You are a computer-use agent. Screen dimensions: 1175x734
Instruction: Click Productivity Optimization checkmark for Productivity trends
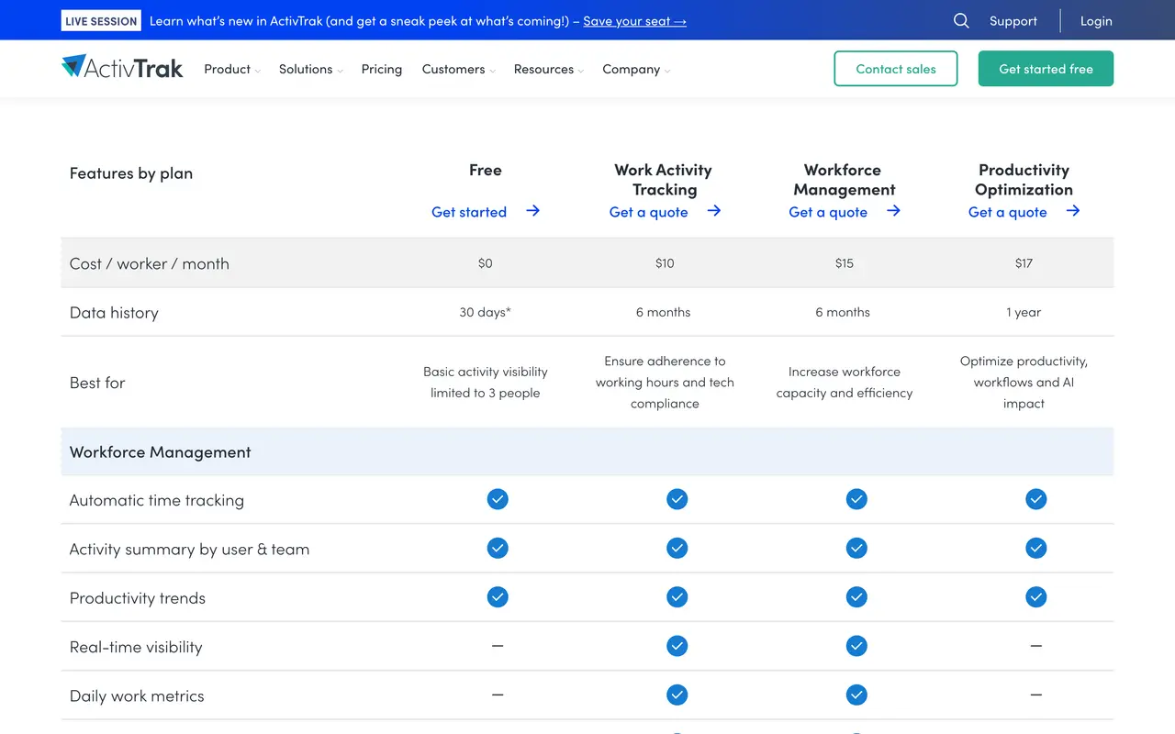1036,597
